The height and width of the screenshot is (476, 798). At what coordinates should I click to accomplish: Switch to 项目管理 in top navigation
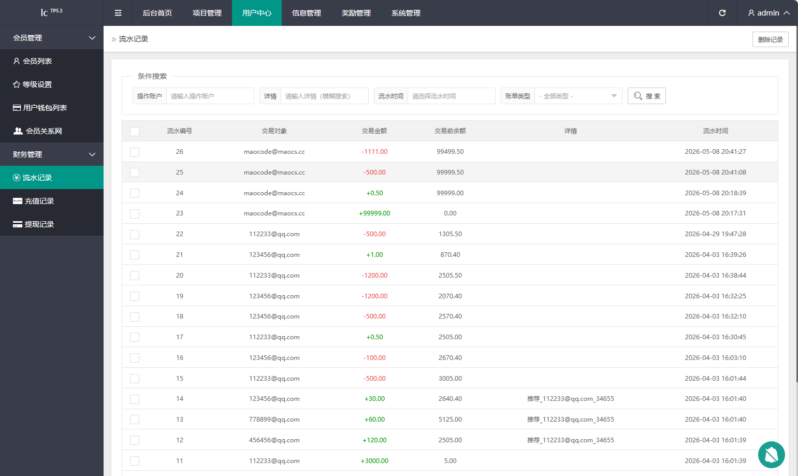[207, 13]
